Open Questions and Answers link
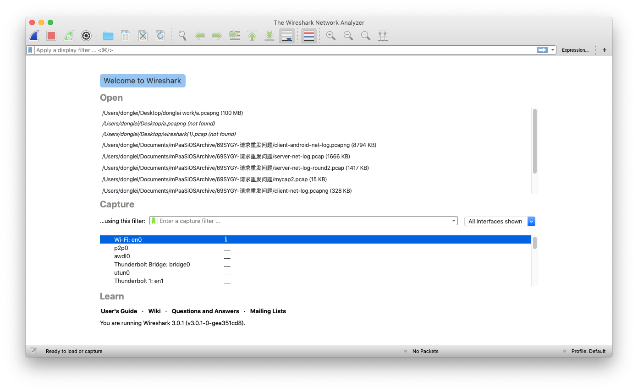Viewport: 638px width, 391px height. [x=205, y=311]
